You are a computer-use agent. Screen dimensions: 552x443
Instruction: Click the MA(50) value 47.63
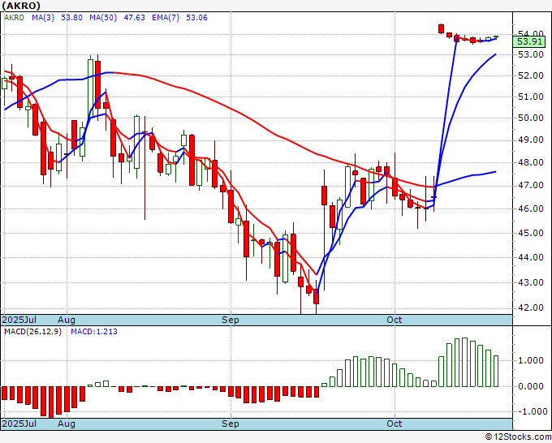tap(134, 18)
